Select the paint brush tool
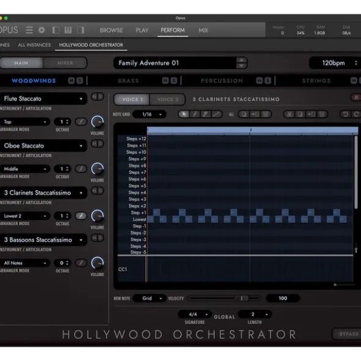This screenshot has height=361, width=361. pos(206,114)
